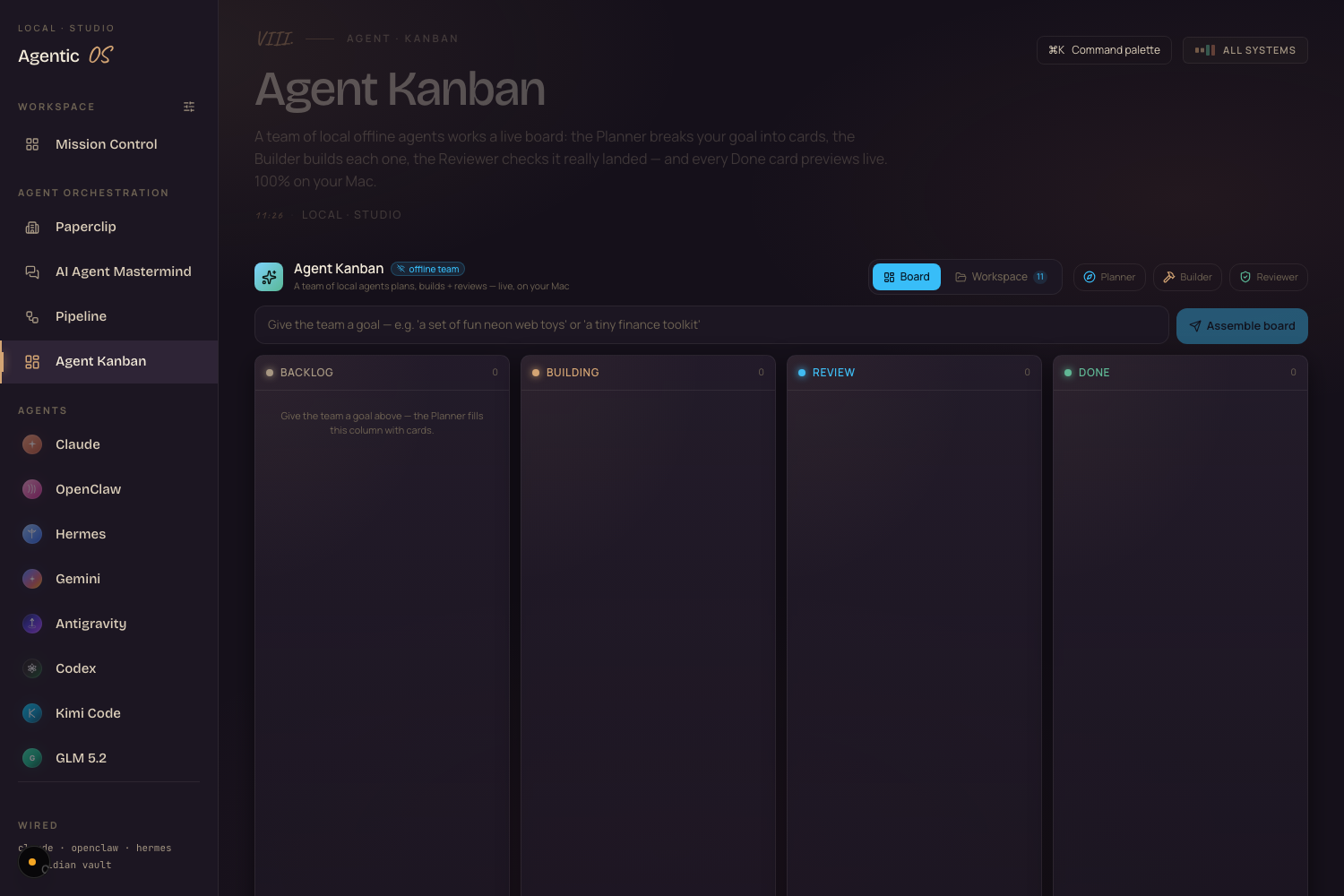The image size is (1344, 896).
Task: Click the Assemble board button
Action: [1242, 326]
